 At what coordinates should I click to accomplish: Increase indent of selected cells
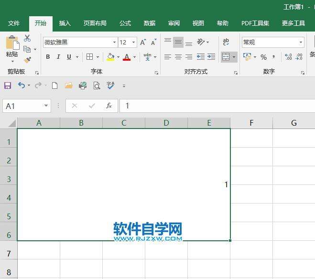click(211, 57)
